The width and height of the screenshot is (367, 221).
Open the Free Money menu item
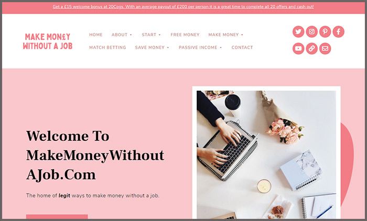[185, 35]
